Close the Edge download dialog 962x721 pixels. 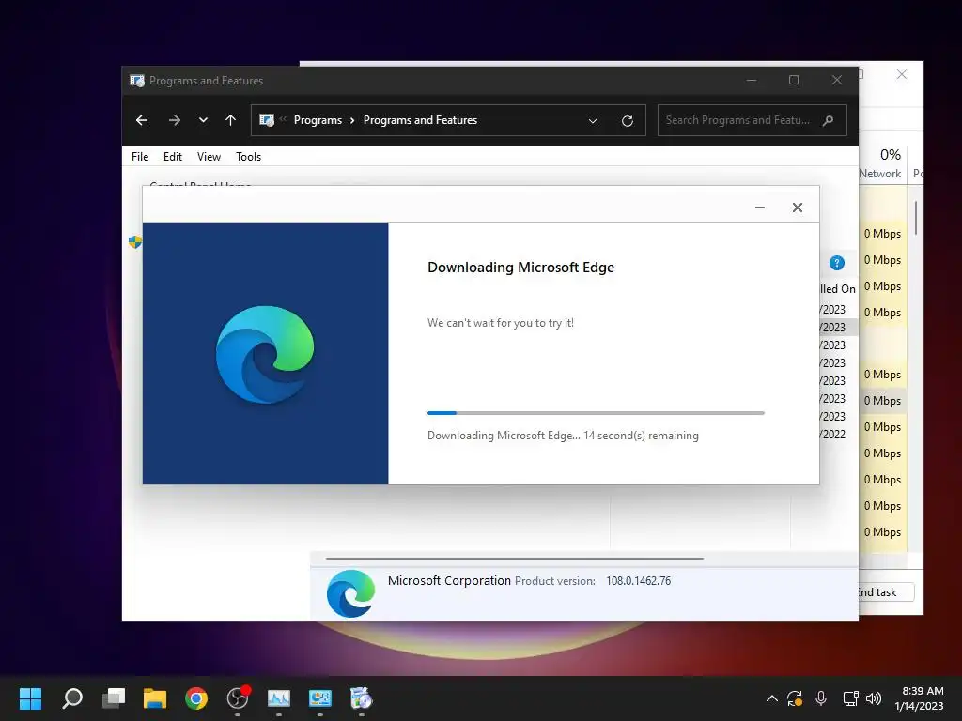coord(797,207)
